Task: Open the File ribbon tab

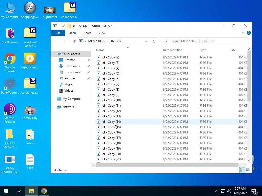Action: point(58,33)
